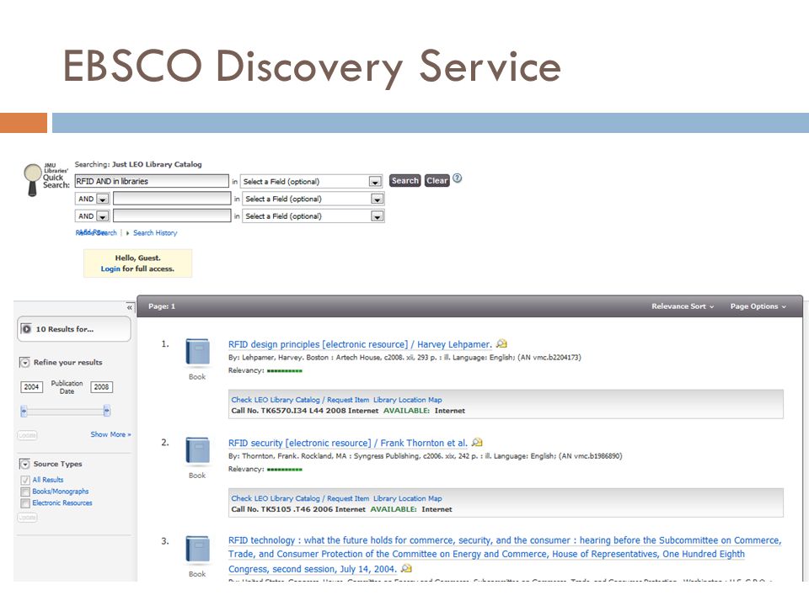Click call number TK5105 .T46 2006 text
The height and width of the screenshot is (606, 809).
[298, 509]
